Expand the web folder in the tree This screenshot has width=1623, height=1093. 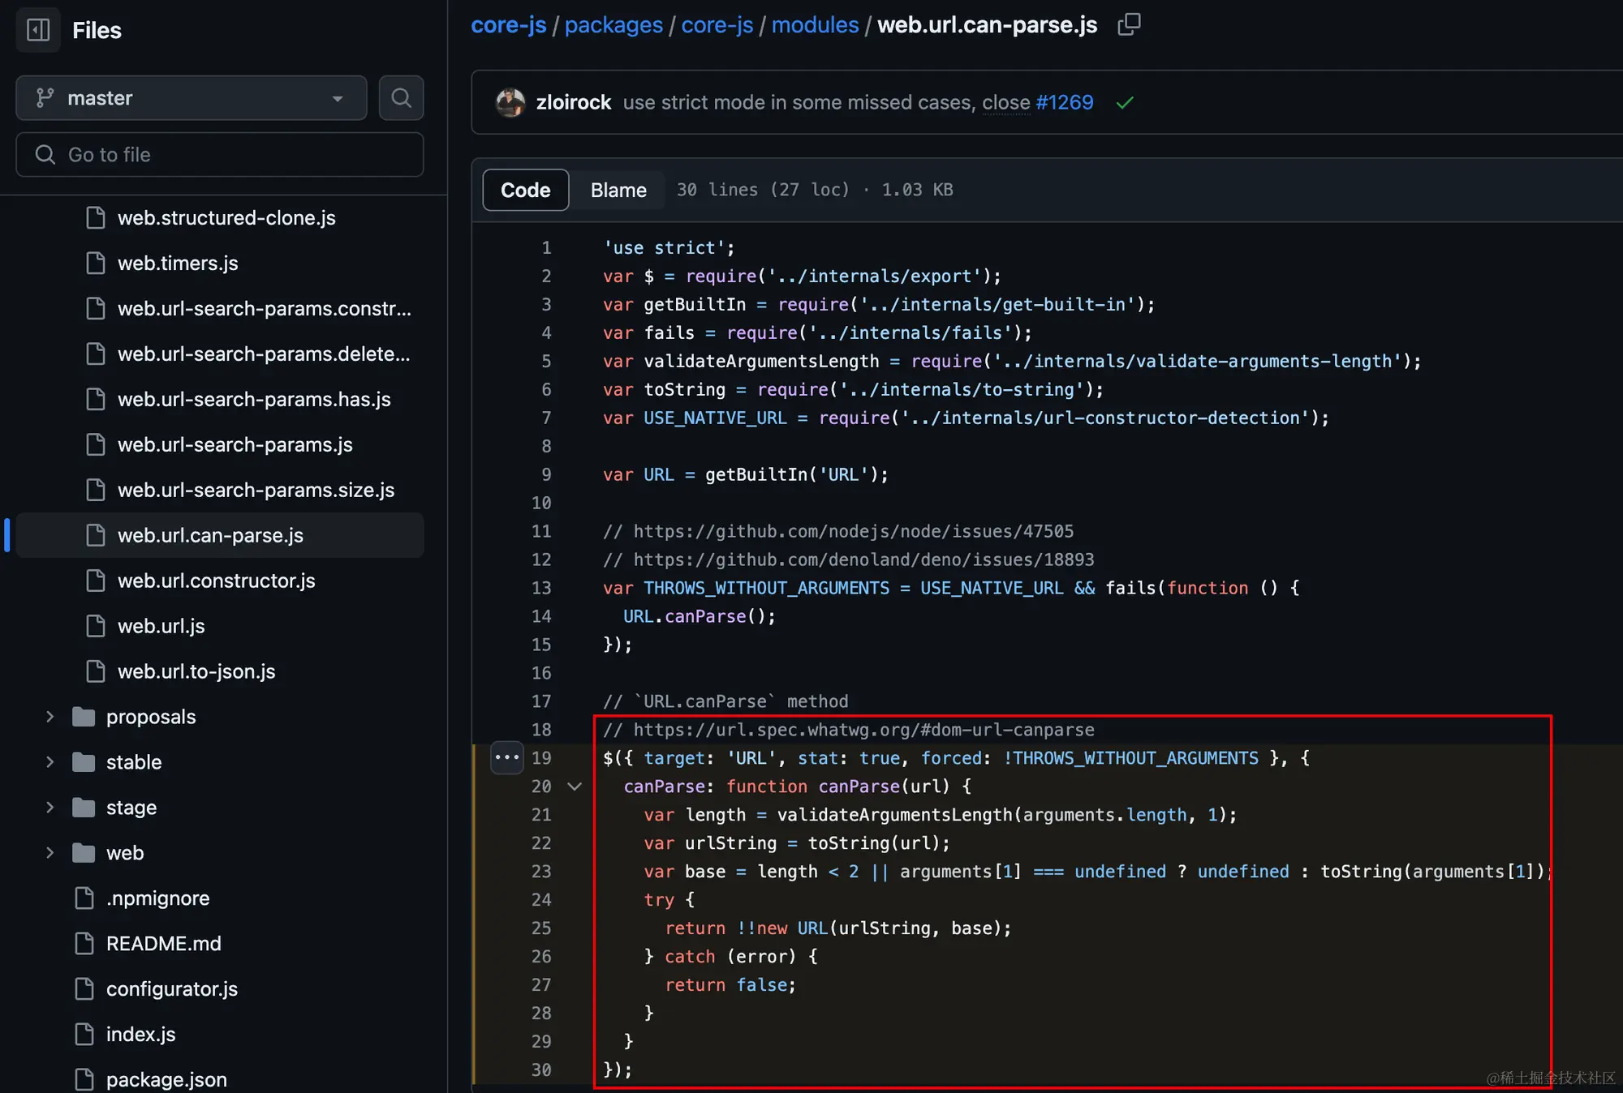coord(49,852)
